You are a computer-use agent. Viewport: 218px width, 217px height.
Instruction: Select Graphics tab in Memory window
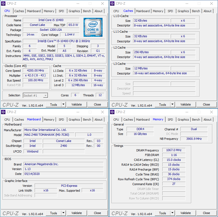[183, 120]
